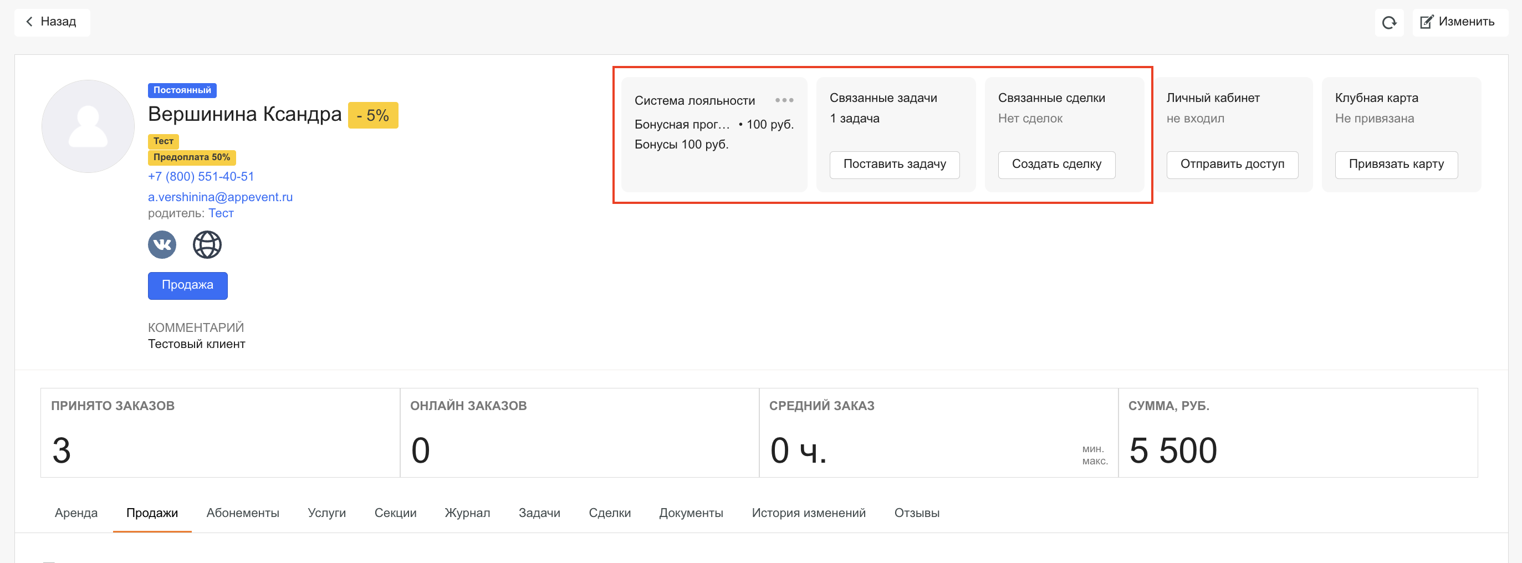This screenshot has height=563, width=1522.
Task: Click Отправить доступ button
Action: tap(1232, 164)
